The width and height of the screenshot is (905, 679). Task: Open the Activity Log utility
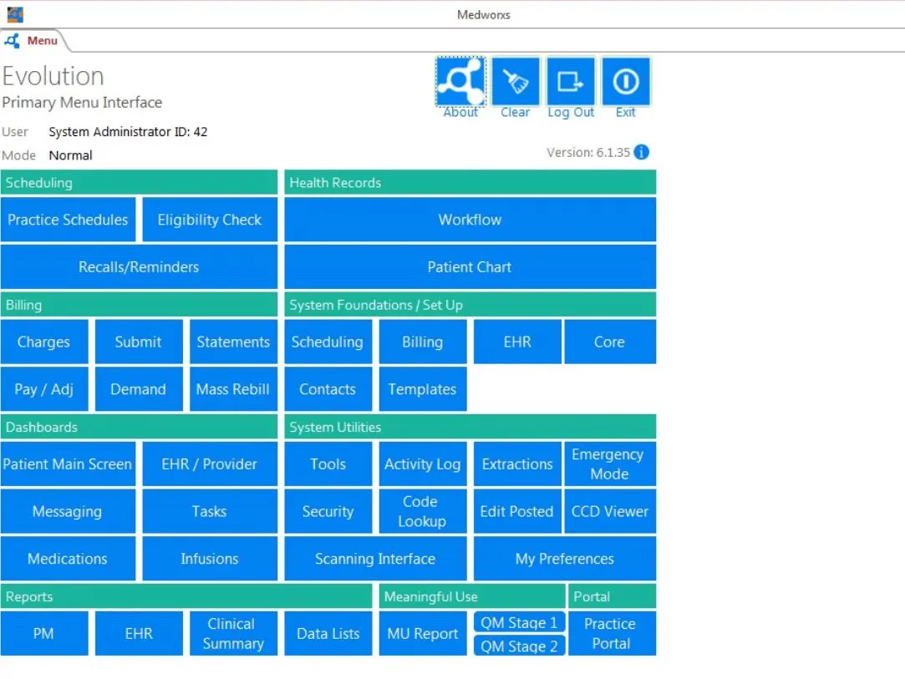pyautogui.click(x=422, y=464)
